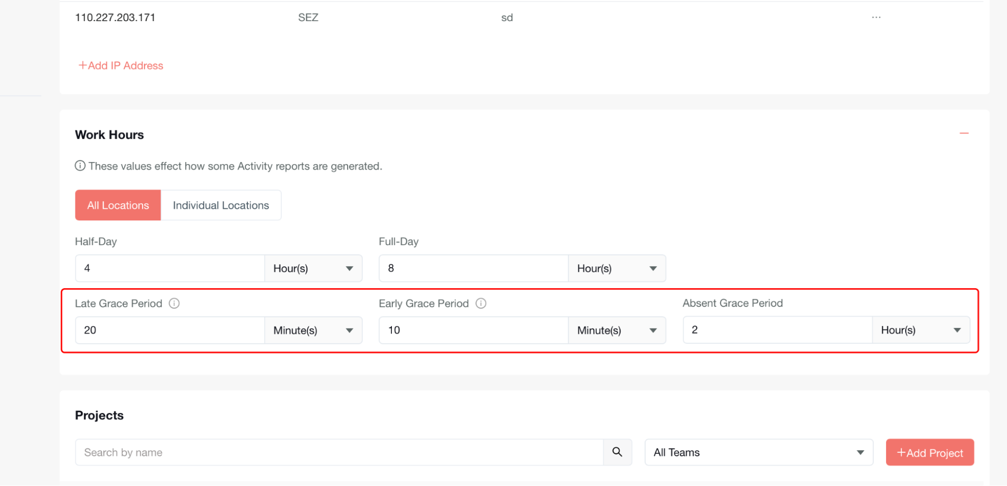Click the Late Grace Period value field
This screenshot has height=486, width=1007.
170,331
